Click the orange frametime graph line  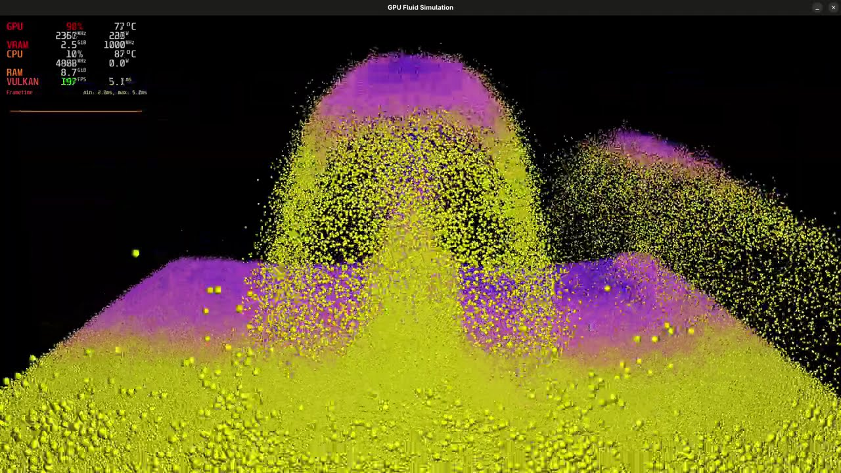tap(76, 111)
